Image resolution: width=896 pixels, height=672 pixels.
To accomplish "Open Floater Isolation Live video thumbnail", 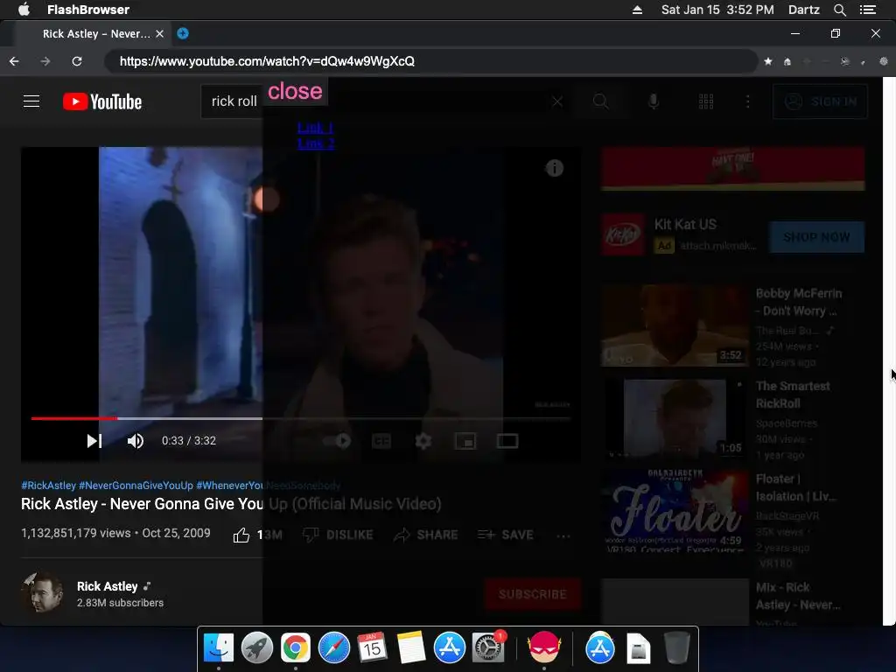I will [675, 511].
